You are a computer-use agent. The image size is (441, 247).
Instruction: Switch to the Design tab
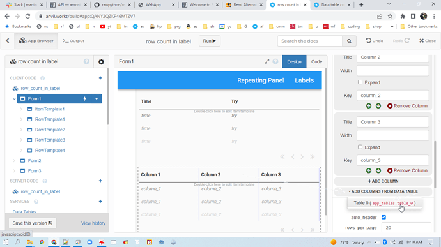click(294, 61)
